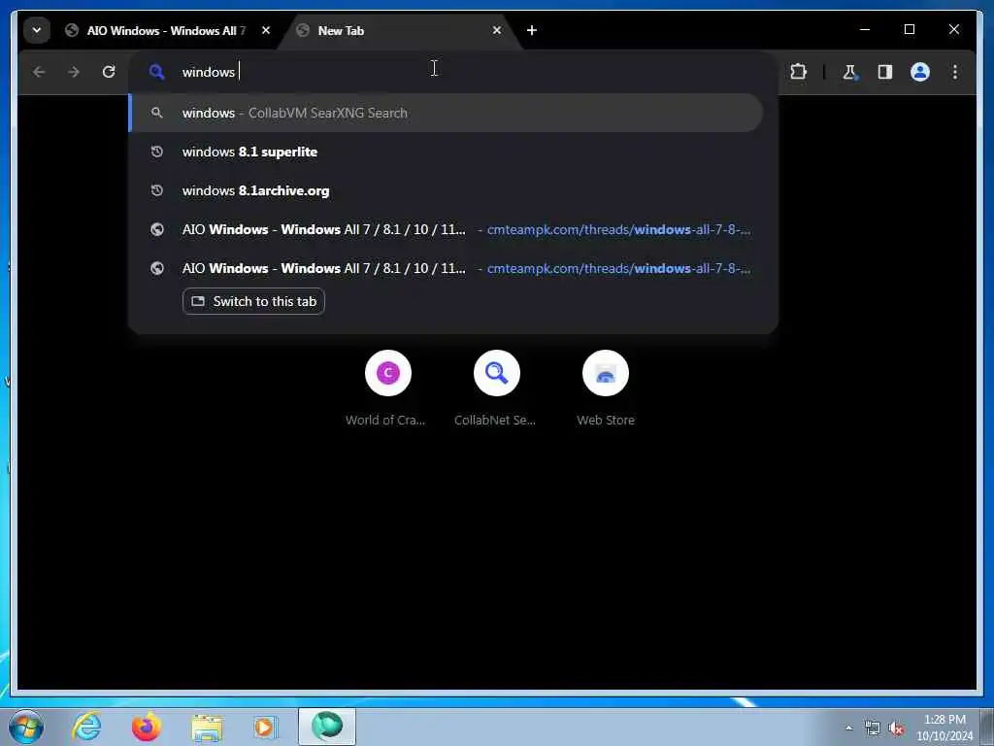Select 'windows 8.1archive.org' history suggestion
The width and height of the screenshot is (994, 746).
(x=447, y=191)
